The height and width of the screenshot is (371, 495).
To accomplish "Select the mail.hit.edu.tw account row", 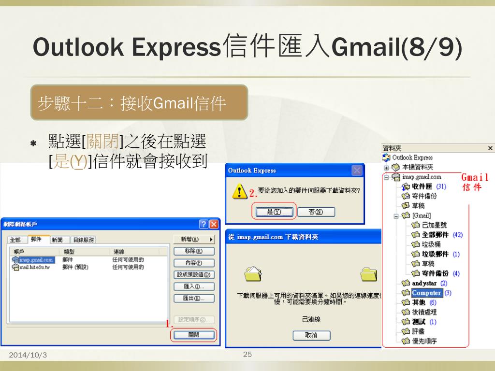I will click(89, 267).
